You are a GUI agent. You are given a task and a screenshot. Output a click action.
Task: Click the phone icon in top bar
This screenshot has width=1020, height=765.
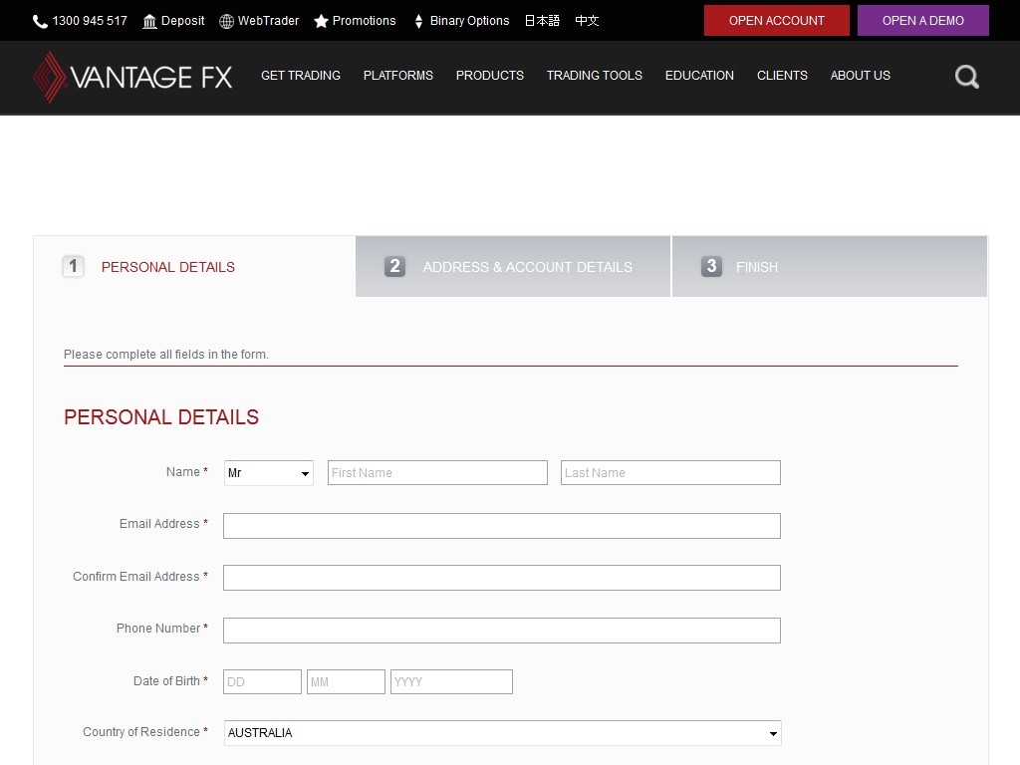pyautogui.click(x=40, y=21)
